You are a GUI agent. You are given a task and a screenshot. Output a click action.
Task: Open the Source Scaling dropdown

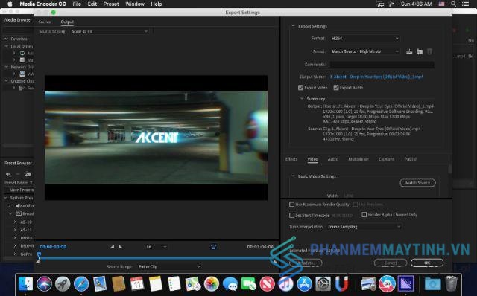pos(110,31)
